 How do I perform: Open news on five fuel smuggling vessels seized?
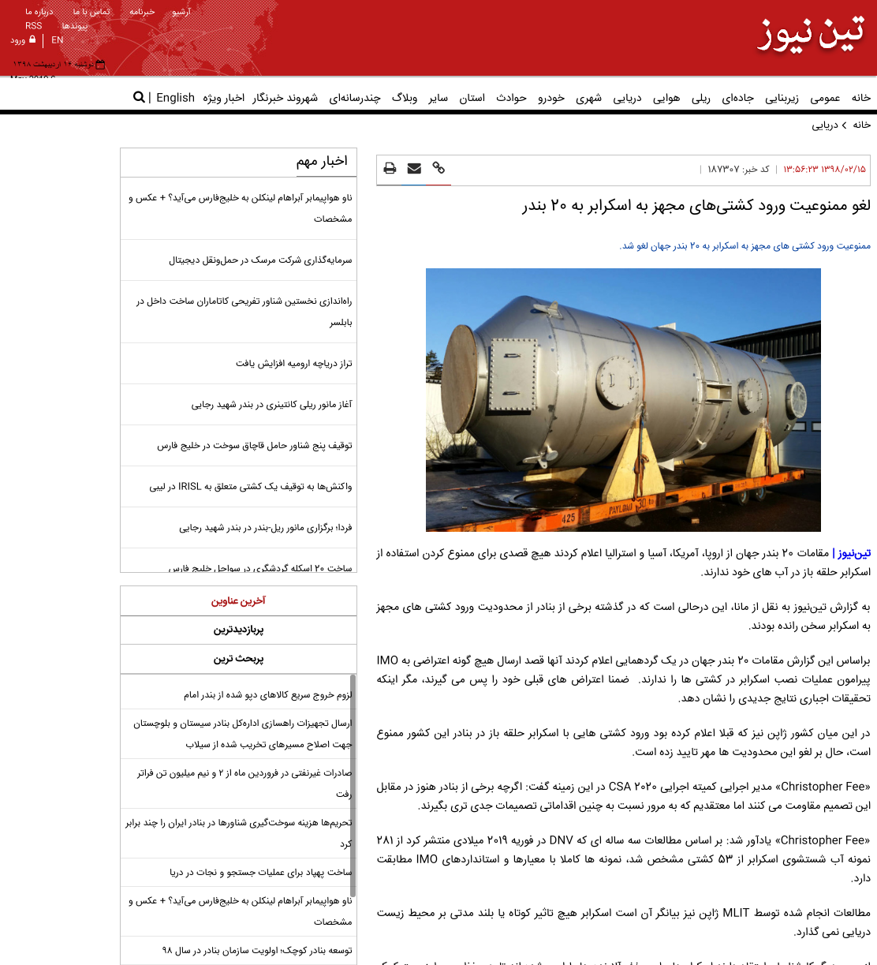coord(254,446)
